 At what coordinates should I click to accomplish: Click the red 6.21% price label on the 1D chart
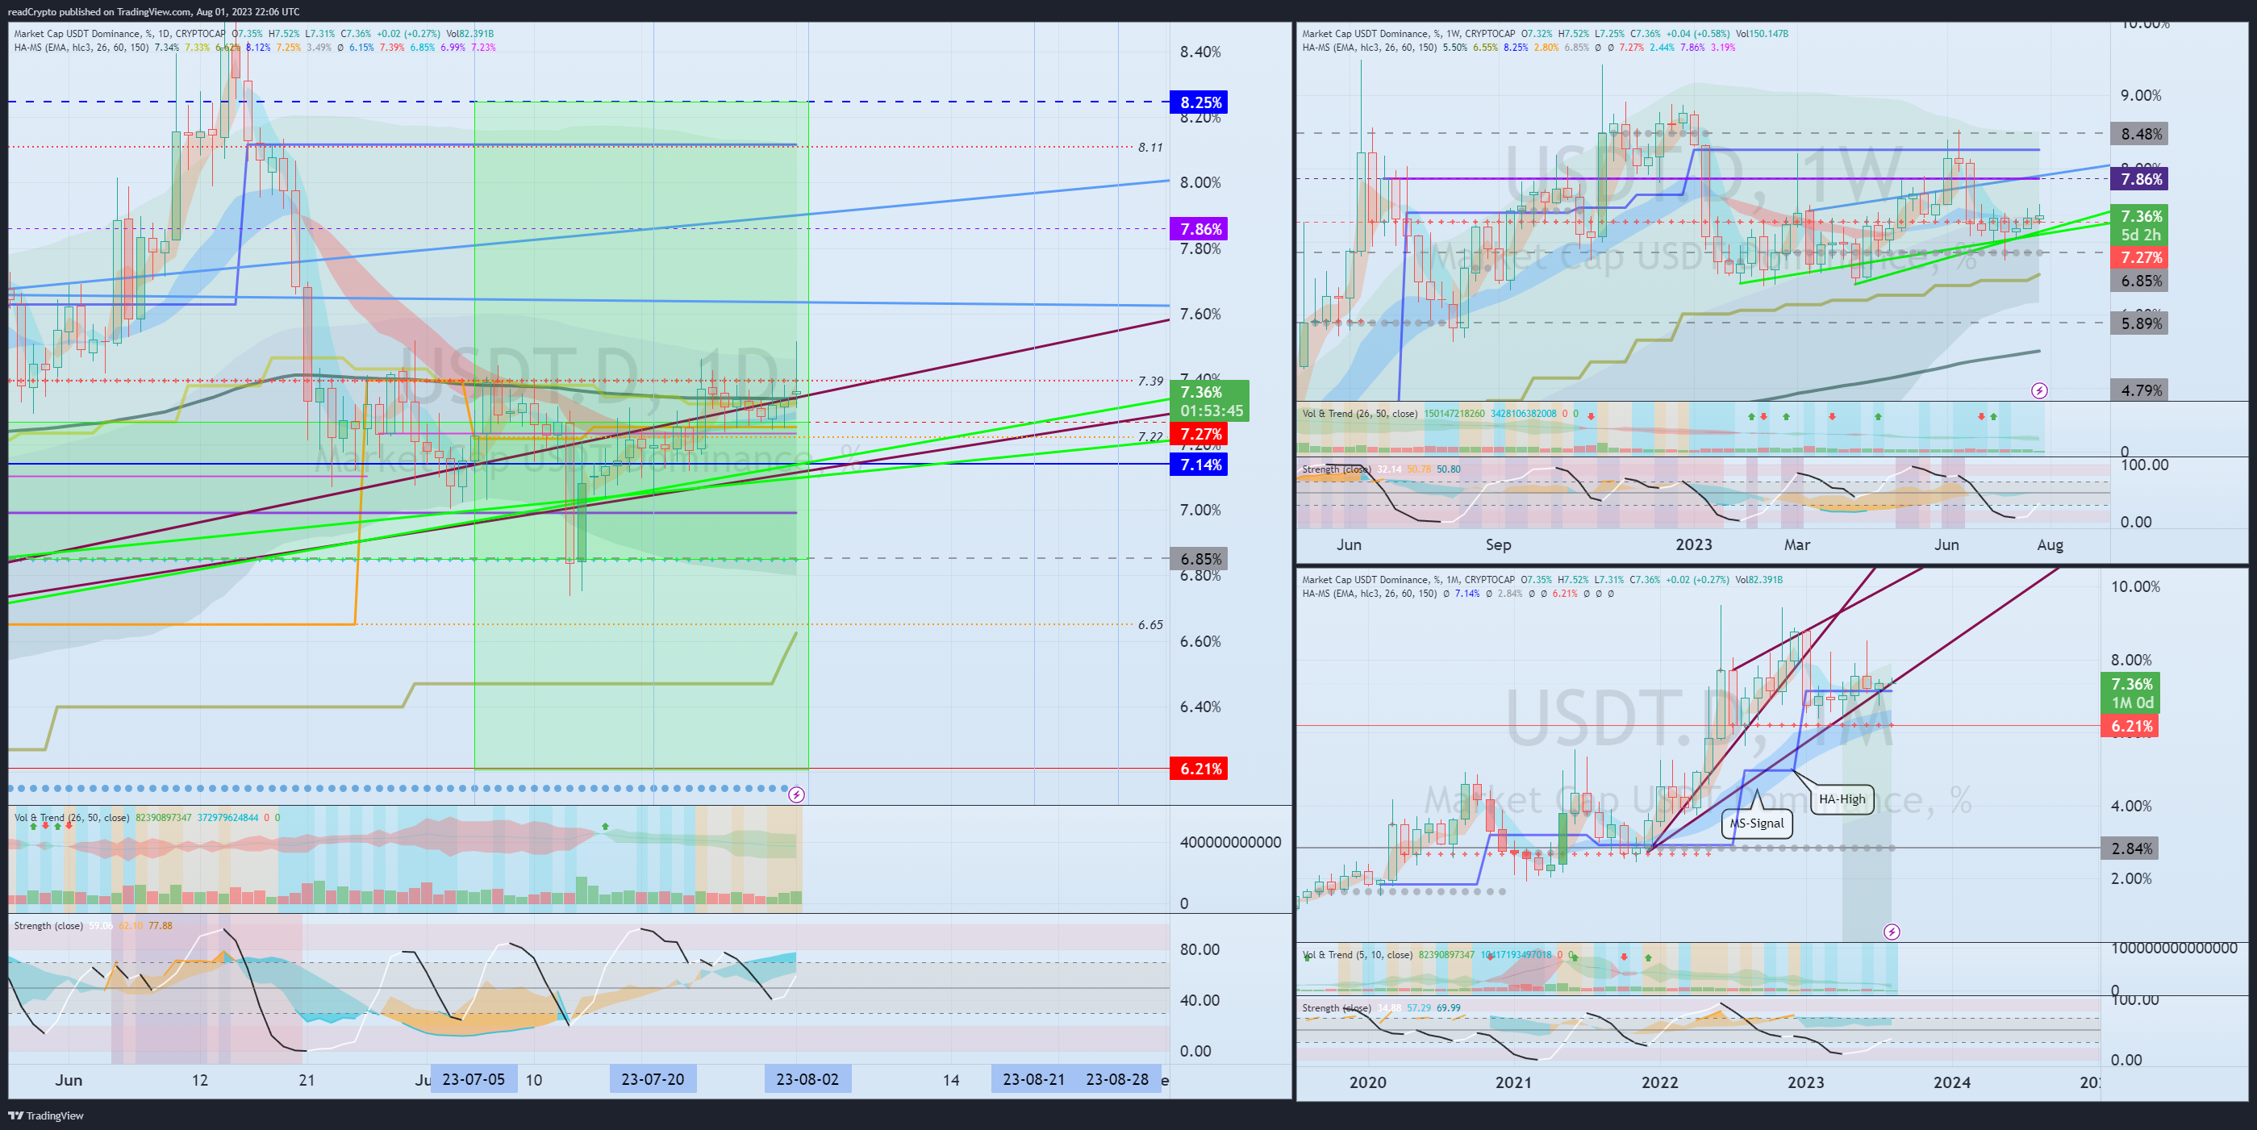pyautogui.click(x=1199, y=768)
